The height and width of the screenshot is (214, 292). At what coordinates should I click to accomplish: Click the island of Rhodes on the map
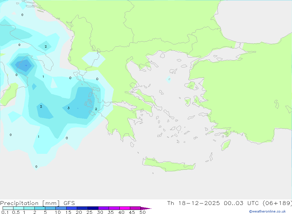click(x=226, y=145)
